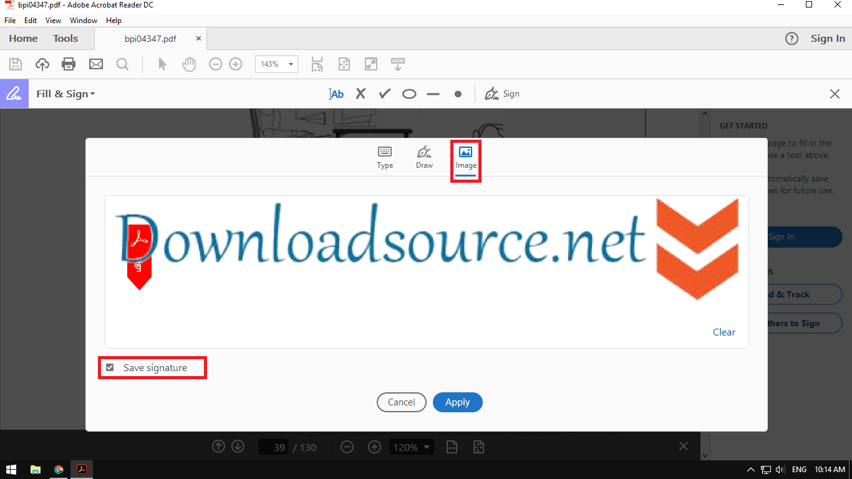
Task: Open the File menu
Action: [x=10, y=21]
